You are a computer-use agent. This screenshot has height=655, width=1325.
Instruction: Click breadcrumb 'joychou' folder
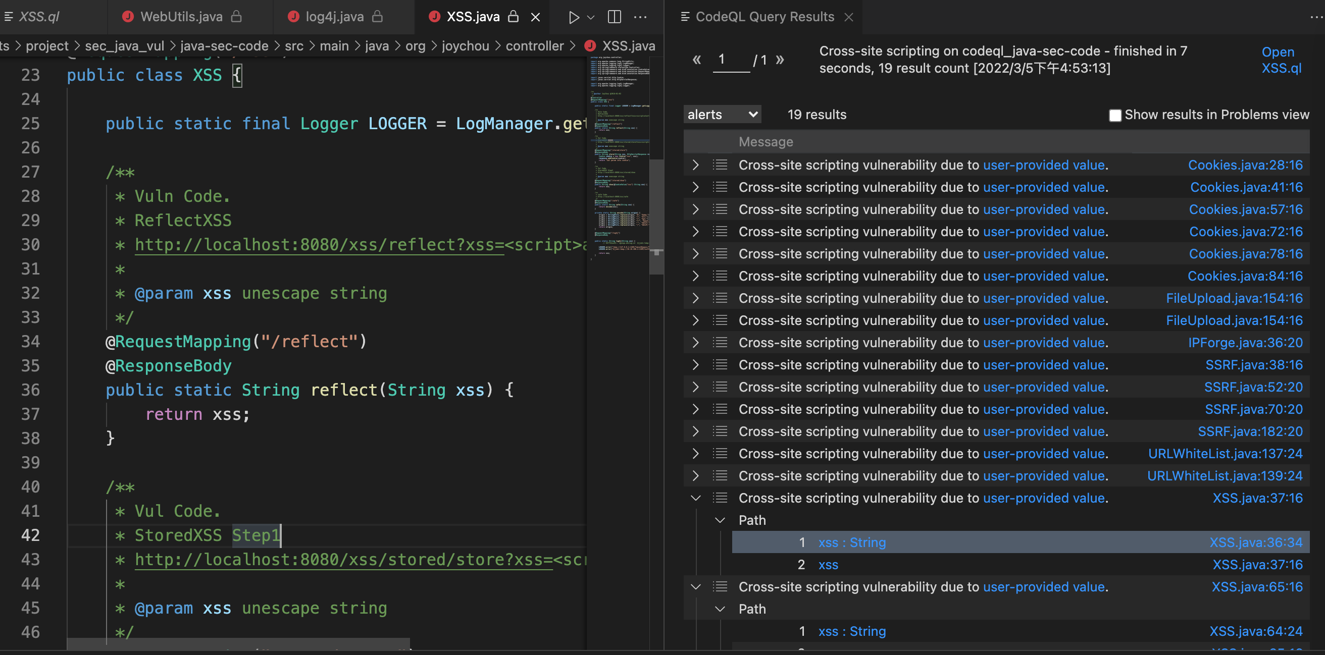point(465,46)
